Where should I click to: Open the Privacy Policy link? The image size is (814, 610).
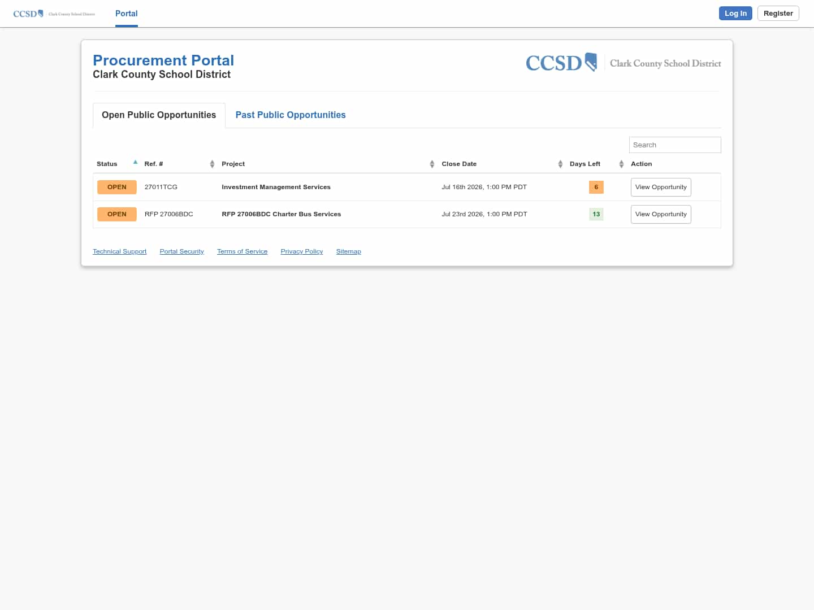pos(302,251)
